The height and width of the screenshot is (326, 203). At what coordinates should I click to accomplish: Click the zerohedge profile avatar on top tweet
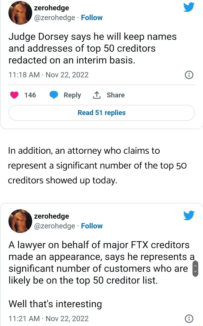click(x=20, y=13)
